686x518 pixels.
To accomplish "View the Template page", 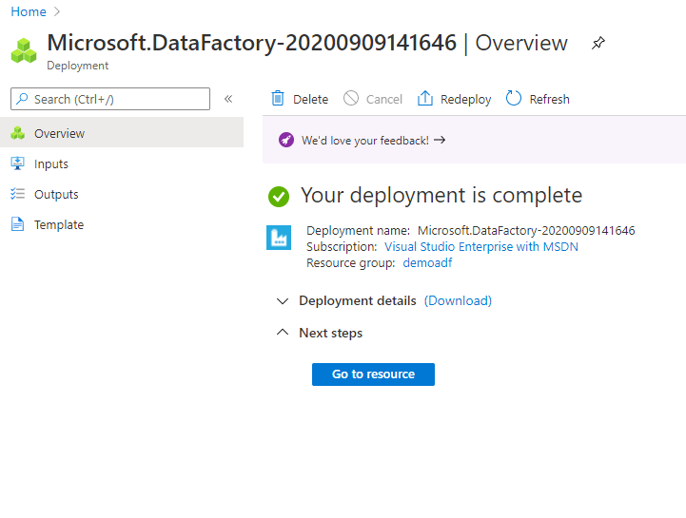I will [59, 225].
